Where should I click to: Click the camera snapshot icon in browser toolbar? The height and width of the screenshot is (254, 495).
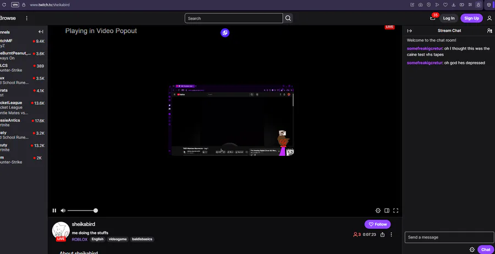pyautogui.click(x=421, y=5)
